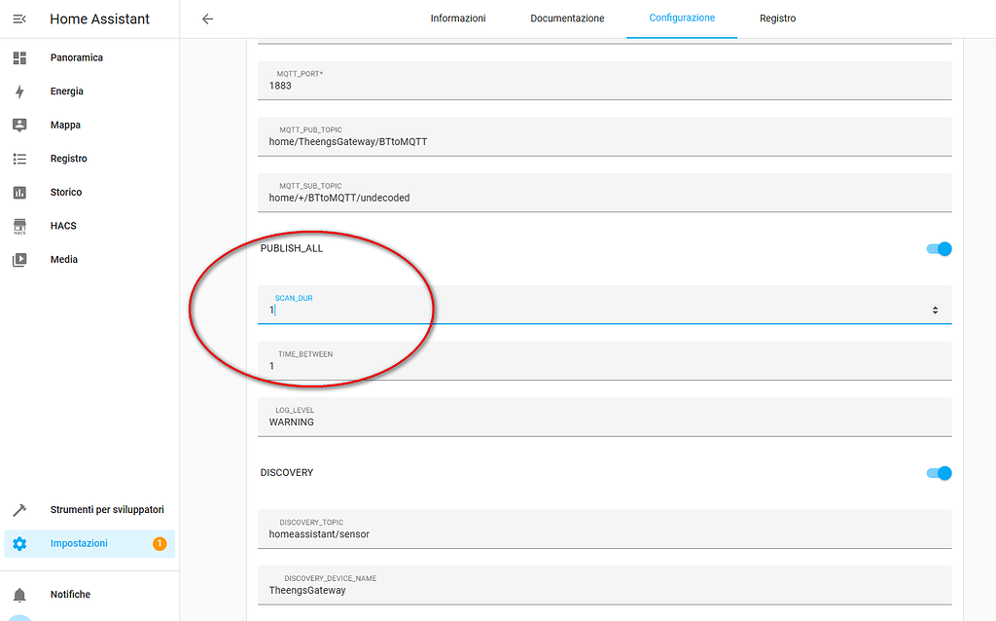Click the Strumenti per sviluppatori icon
The height and width of the screenshot is (621, 996).
click(20, 509)
